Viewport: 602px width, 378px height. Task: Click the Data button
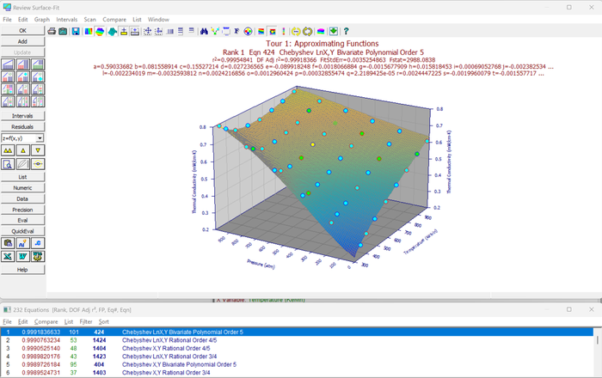[x=22, y=199]
